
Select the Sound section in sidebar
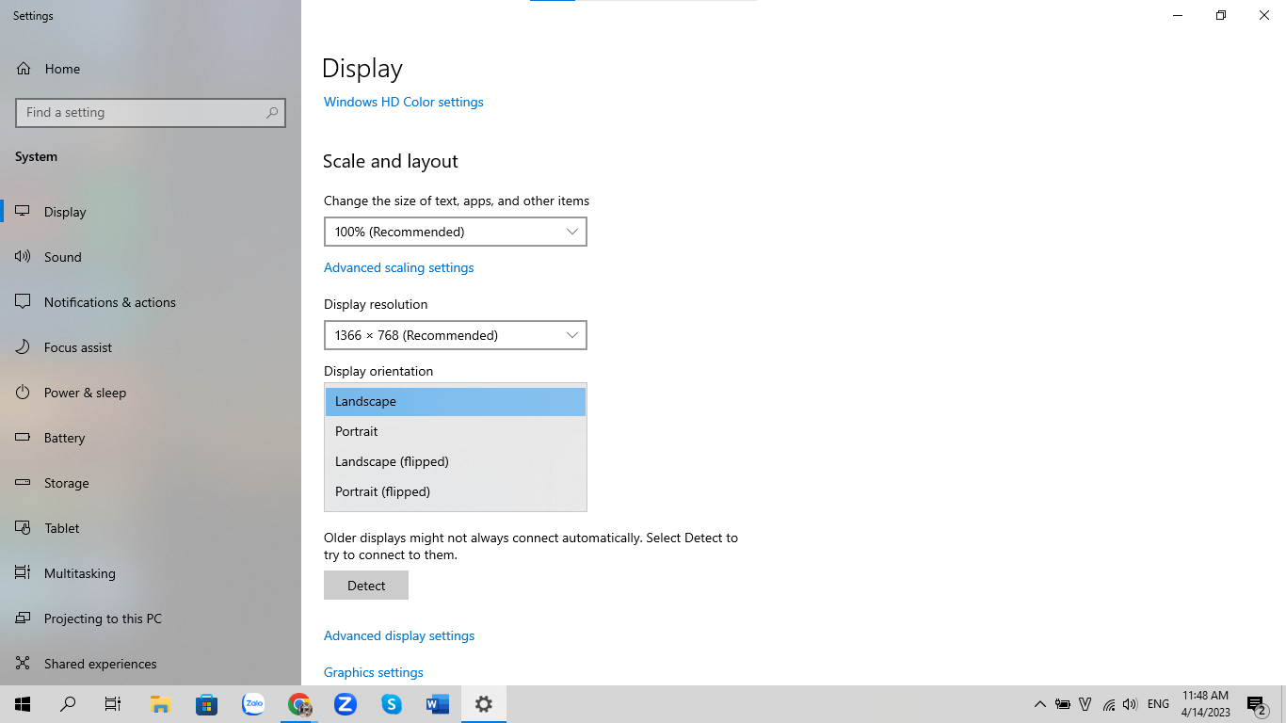pos(62,256)
